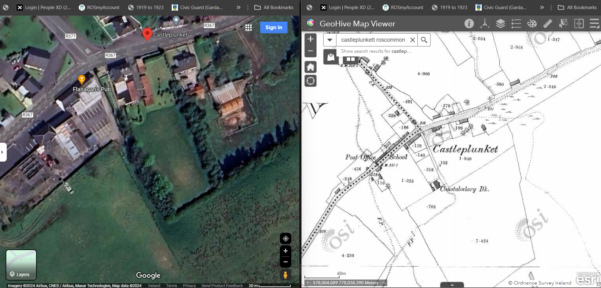Image resolution: width=601 pixels, height=288 pixels.
Task: Open All Bookmarks folder in left window
Action: (274, 8)
